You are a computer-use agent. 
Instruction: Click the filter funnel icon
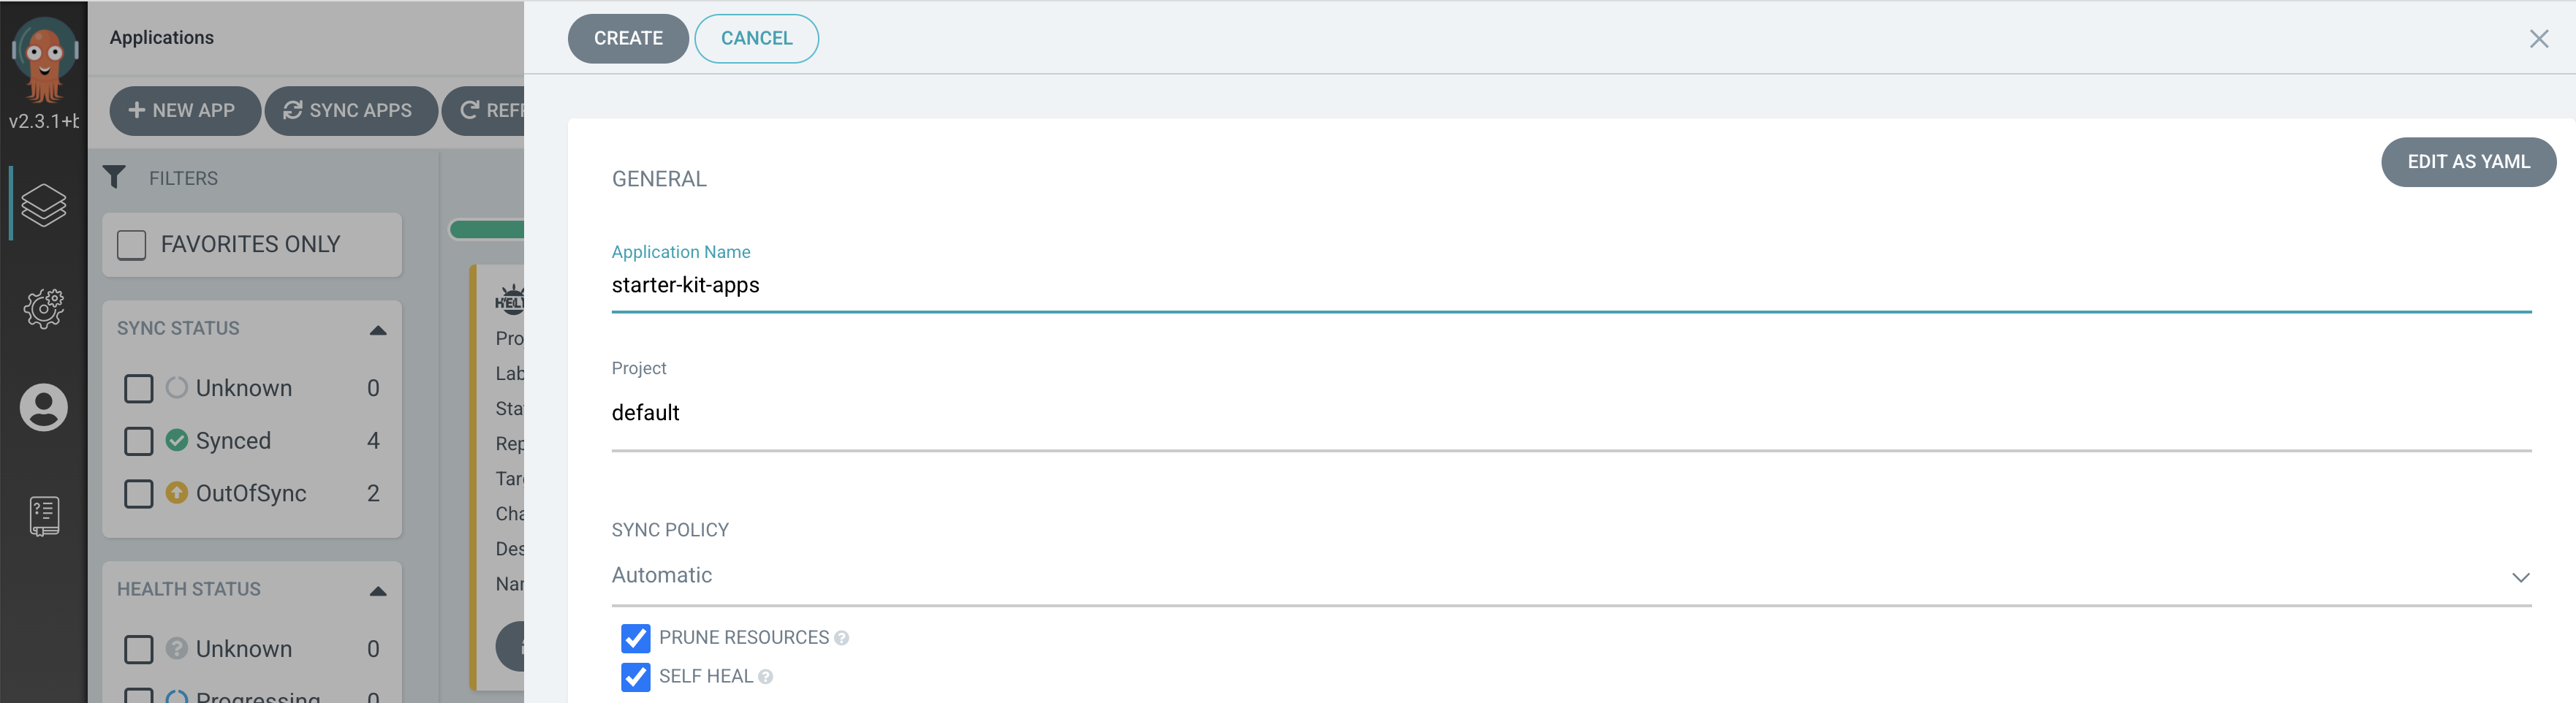tap(114, 178)
